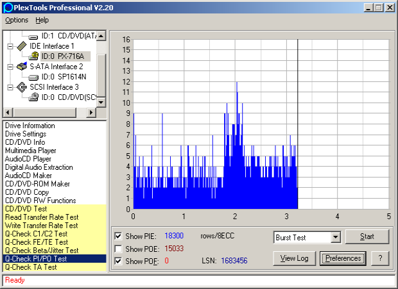Toggle the Show POF checkbox
Screen dimensions: 398x289
coord(118,261)
